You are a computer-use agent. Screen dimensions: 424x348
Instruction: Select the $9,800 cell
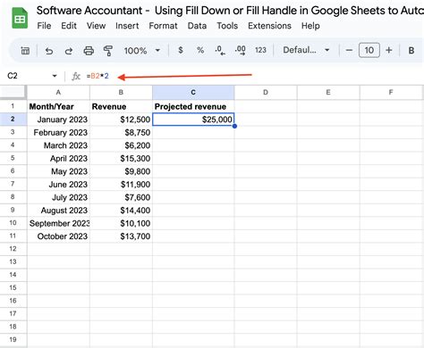coord(121,171)
